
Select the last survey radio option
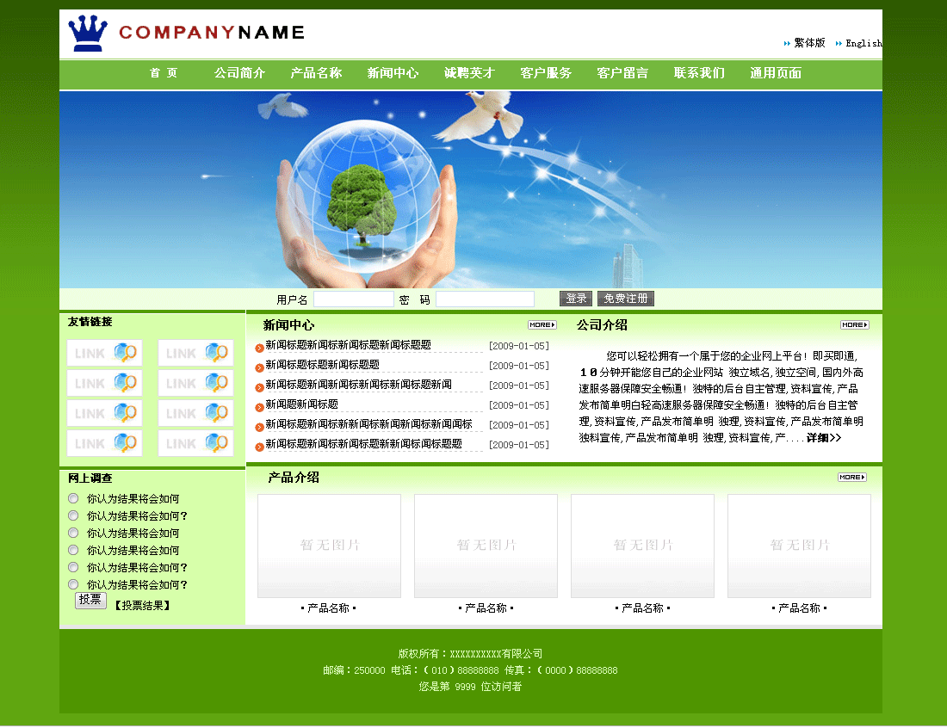73,584
